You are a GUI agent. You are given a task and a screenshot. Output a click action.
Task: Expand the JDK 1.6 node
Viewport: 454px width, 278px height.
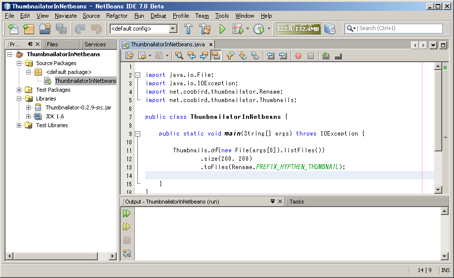(28, 116)
